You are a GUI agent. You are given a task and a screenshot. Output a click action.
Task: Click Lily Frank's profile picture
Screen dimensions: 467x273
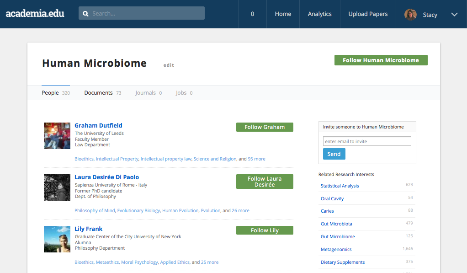pos(57,239)
